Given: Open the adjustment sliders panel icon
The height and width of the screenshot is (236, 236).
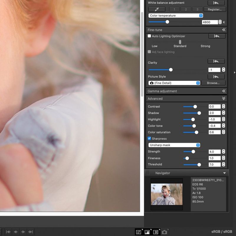Looking at the screenshot, I should (138, 232).
